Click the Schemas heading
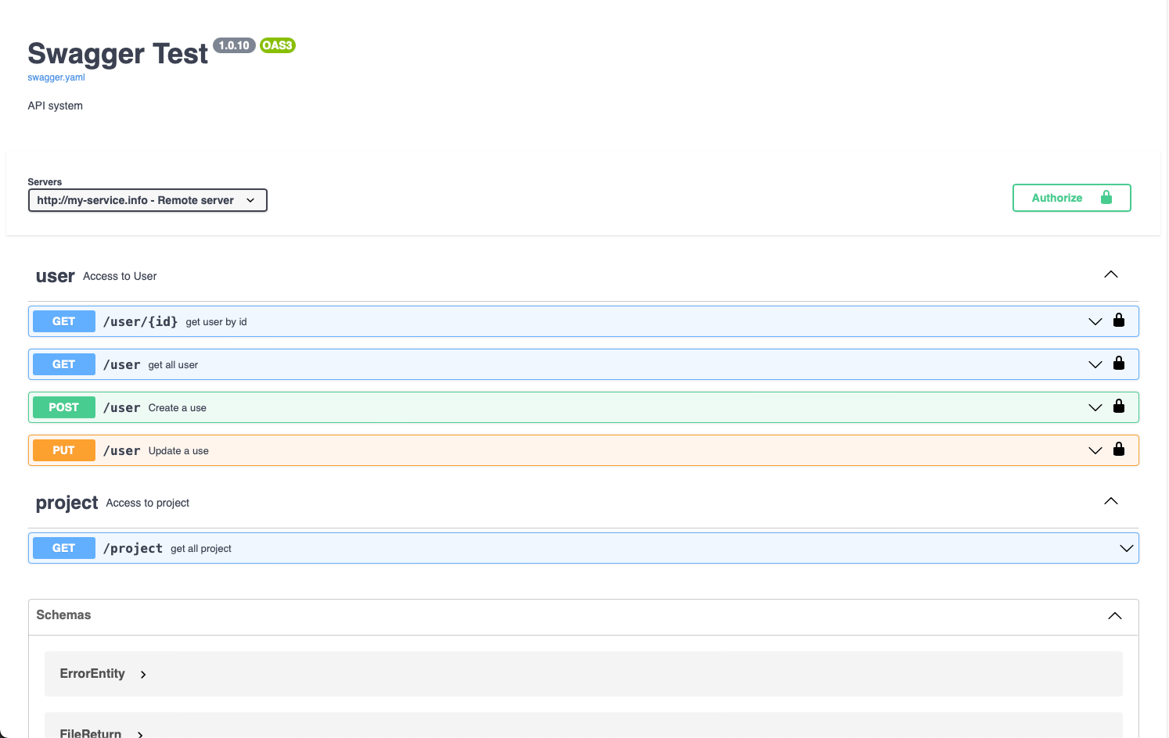Screen dimensions: 1169x738 click(63, 615)
